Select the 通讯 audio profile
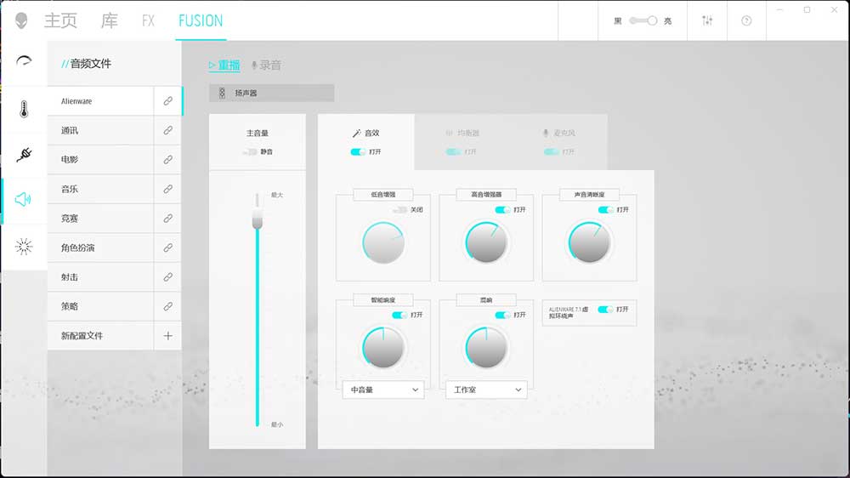 click(x=100, y=130)
